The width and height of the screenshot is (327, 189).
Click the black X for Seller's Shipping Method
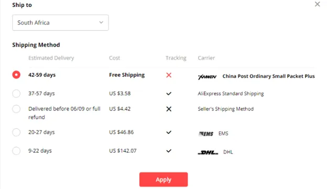click(169, 109)
